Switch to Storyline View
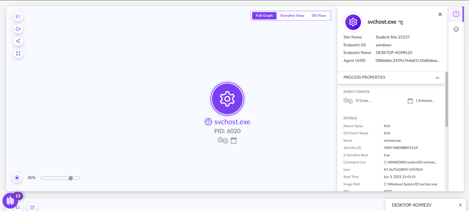The height and width of the screenshot is (211, 469). click(292, 15)
